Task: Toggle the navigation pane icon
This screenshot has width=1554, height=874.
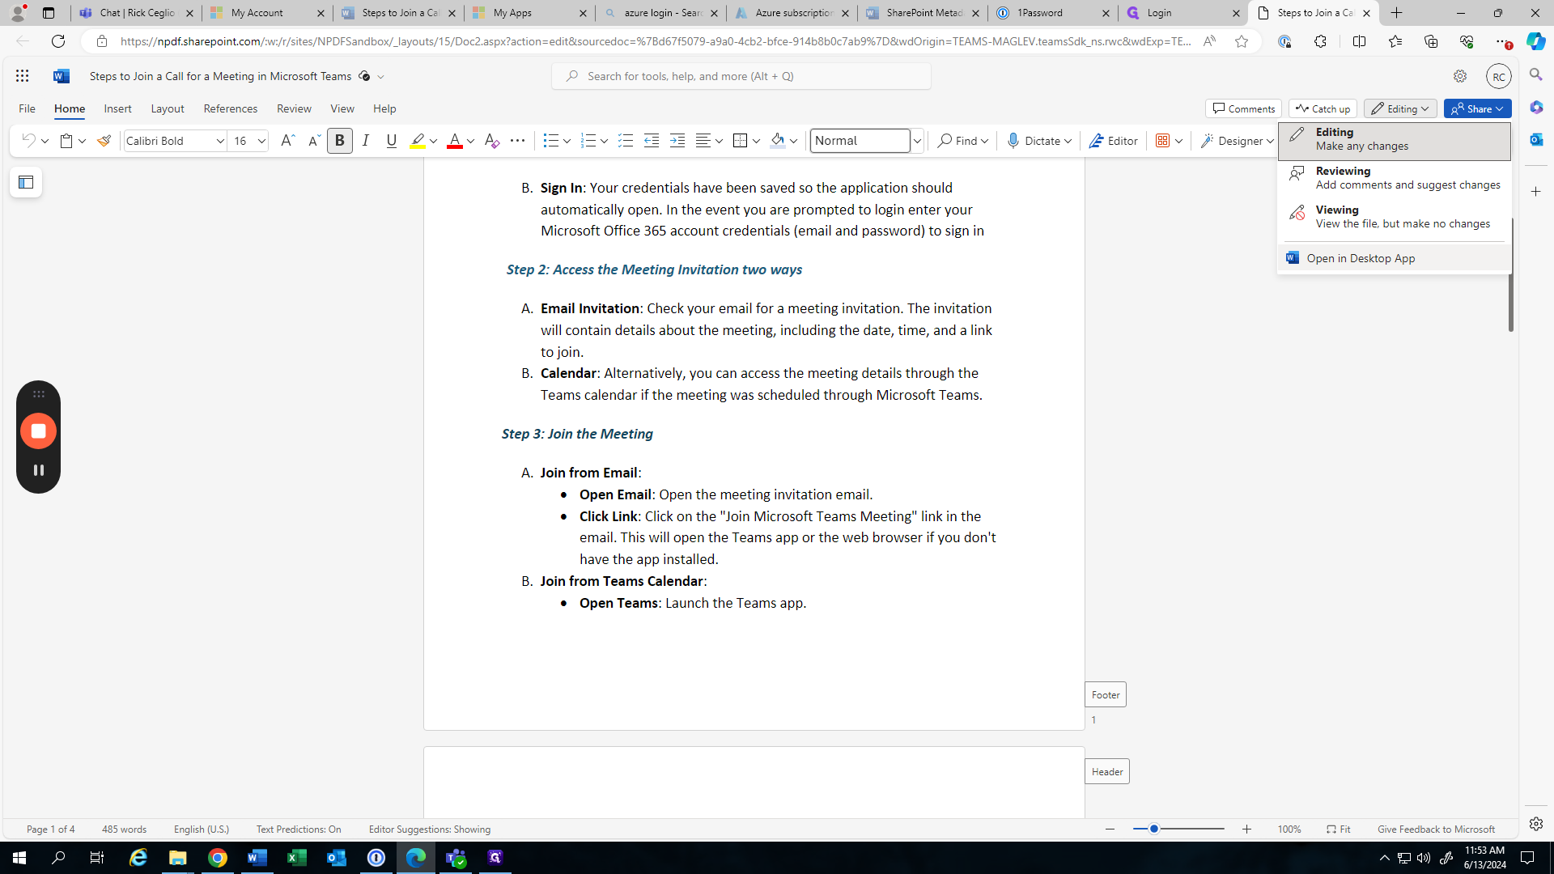Action: pos(26,183)
